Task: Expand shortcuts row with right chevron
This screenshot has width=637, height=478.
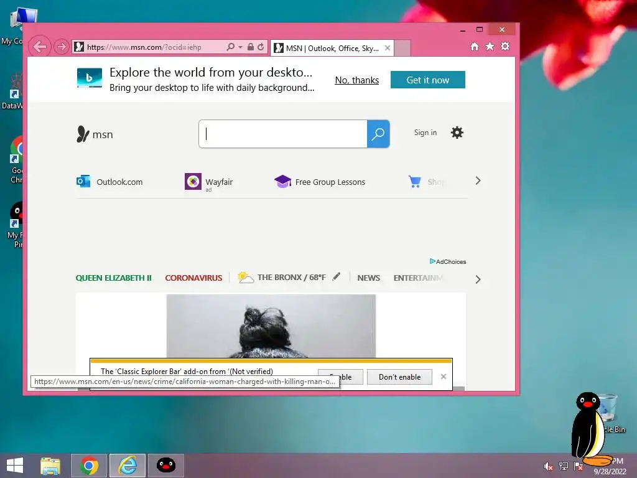Action: click(478, 181)
